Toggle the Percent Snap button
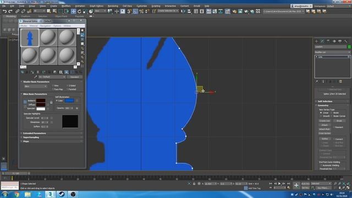 click(141, 11)
